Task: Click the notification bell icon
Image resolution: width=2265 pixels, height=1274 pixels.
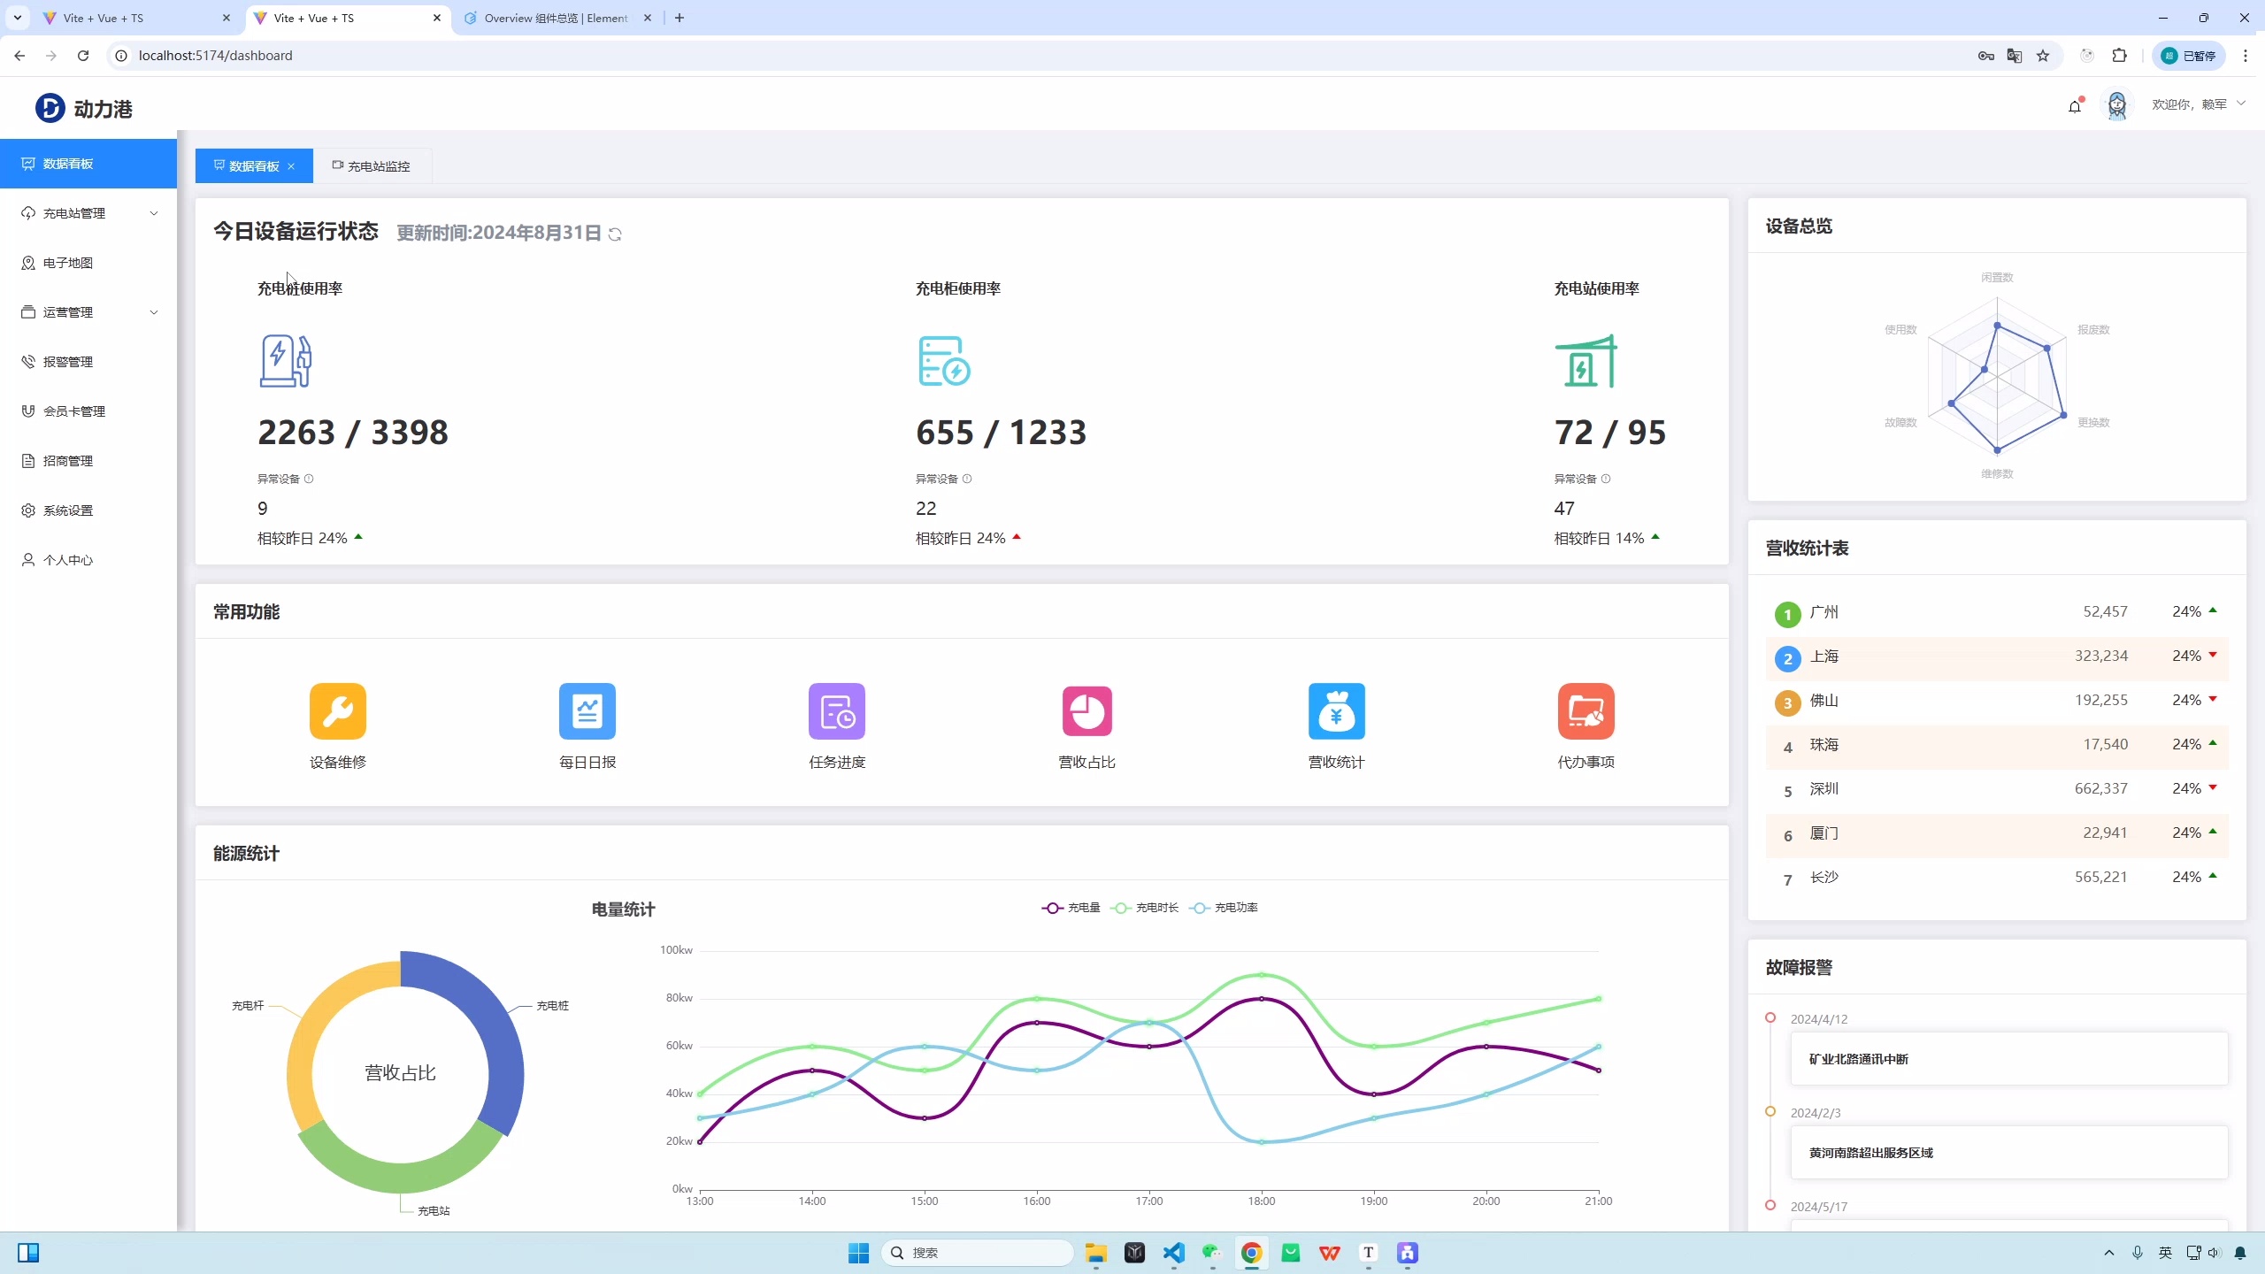Action: (x=2075, y=106)
